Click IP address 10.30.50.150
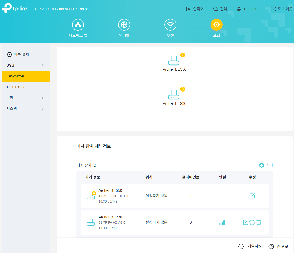This screenshot has height=253, width=294. [x=108, y=228]
